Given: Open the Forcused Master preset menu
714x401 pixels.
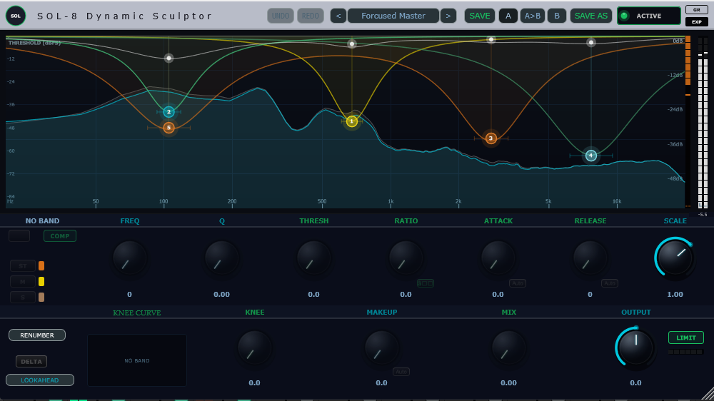Looking at the screenshot, I should (393, 16).
